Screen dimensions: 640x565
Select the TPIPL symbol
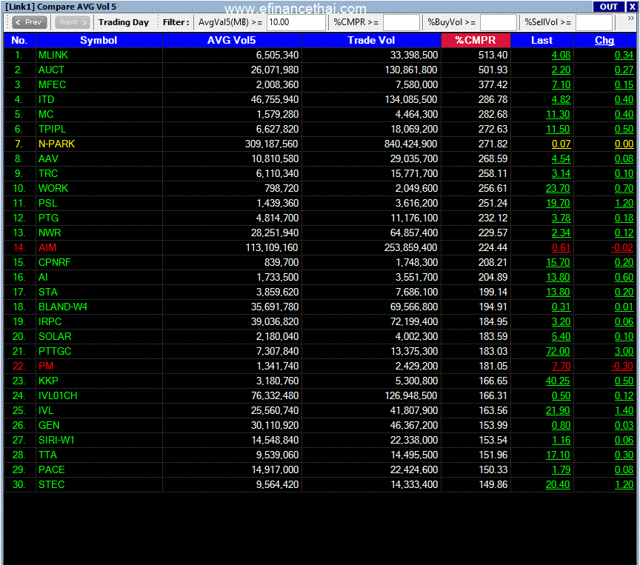53,129
